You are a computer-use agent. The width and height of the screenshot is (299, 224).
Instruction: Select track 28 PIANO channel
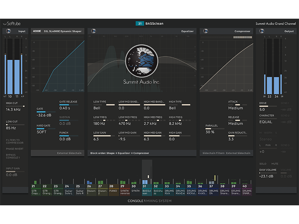pos(113,190)
